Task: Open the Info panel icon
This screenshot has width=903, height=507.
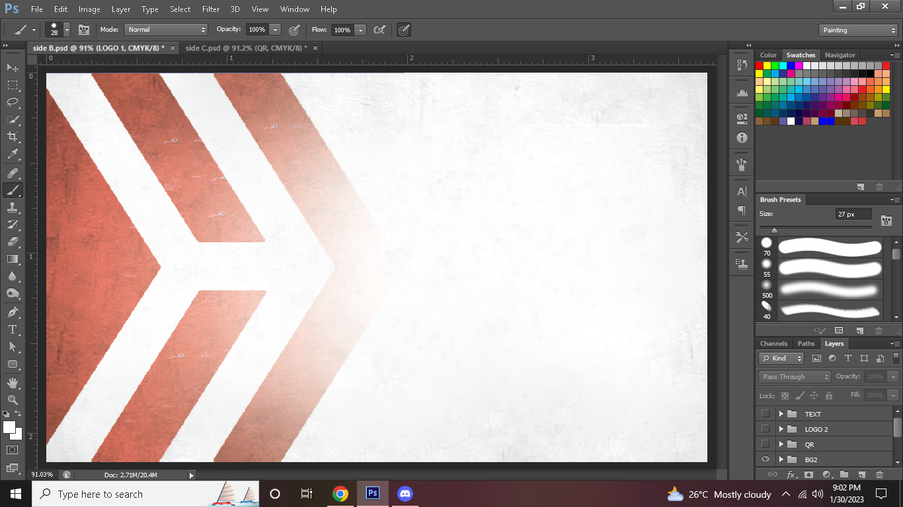Action: pyautogui.click(x=742, y=137)
